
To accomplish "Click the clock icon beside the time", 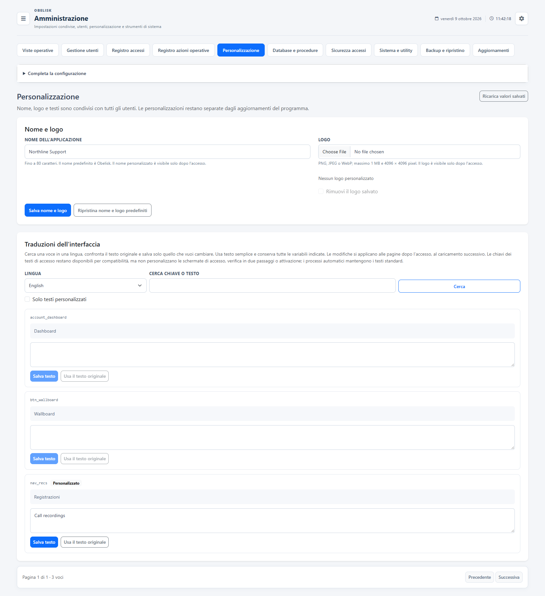I will click(491, 19).
